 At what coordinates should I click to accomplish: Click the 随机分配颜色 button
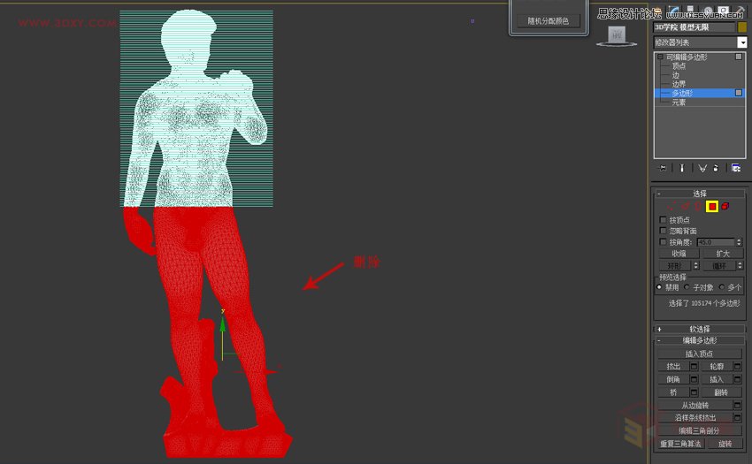pyautogui.click(x=548, y=20)
